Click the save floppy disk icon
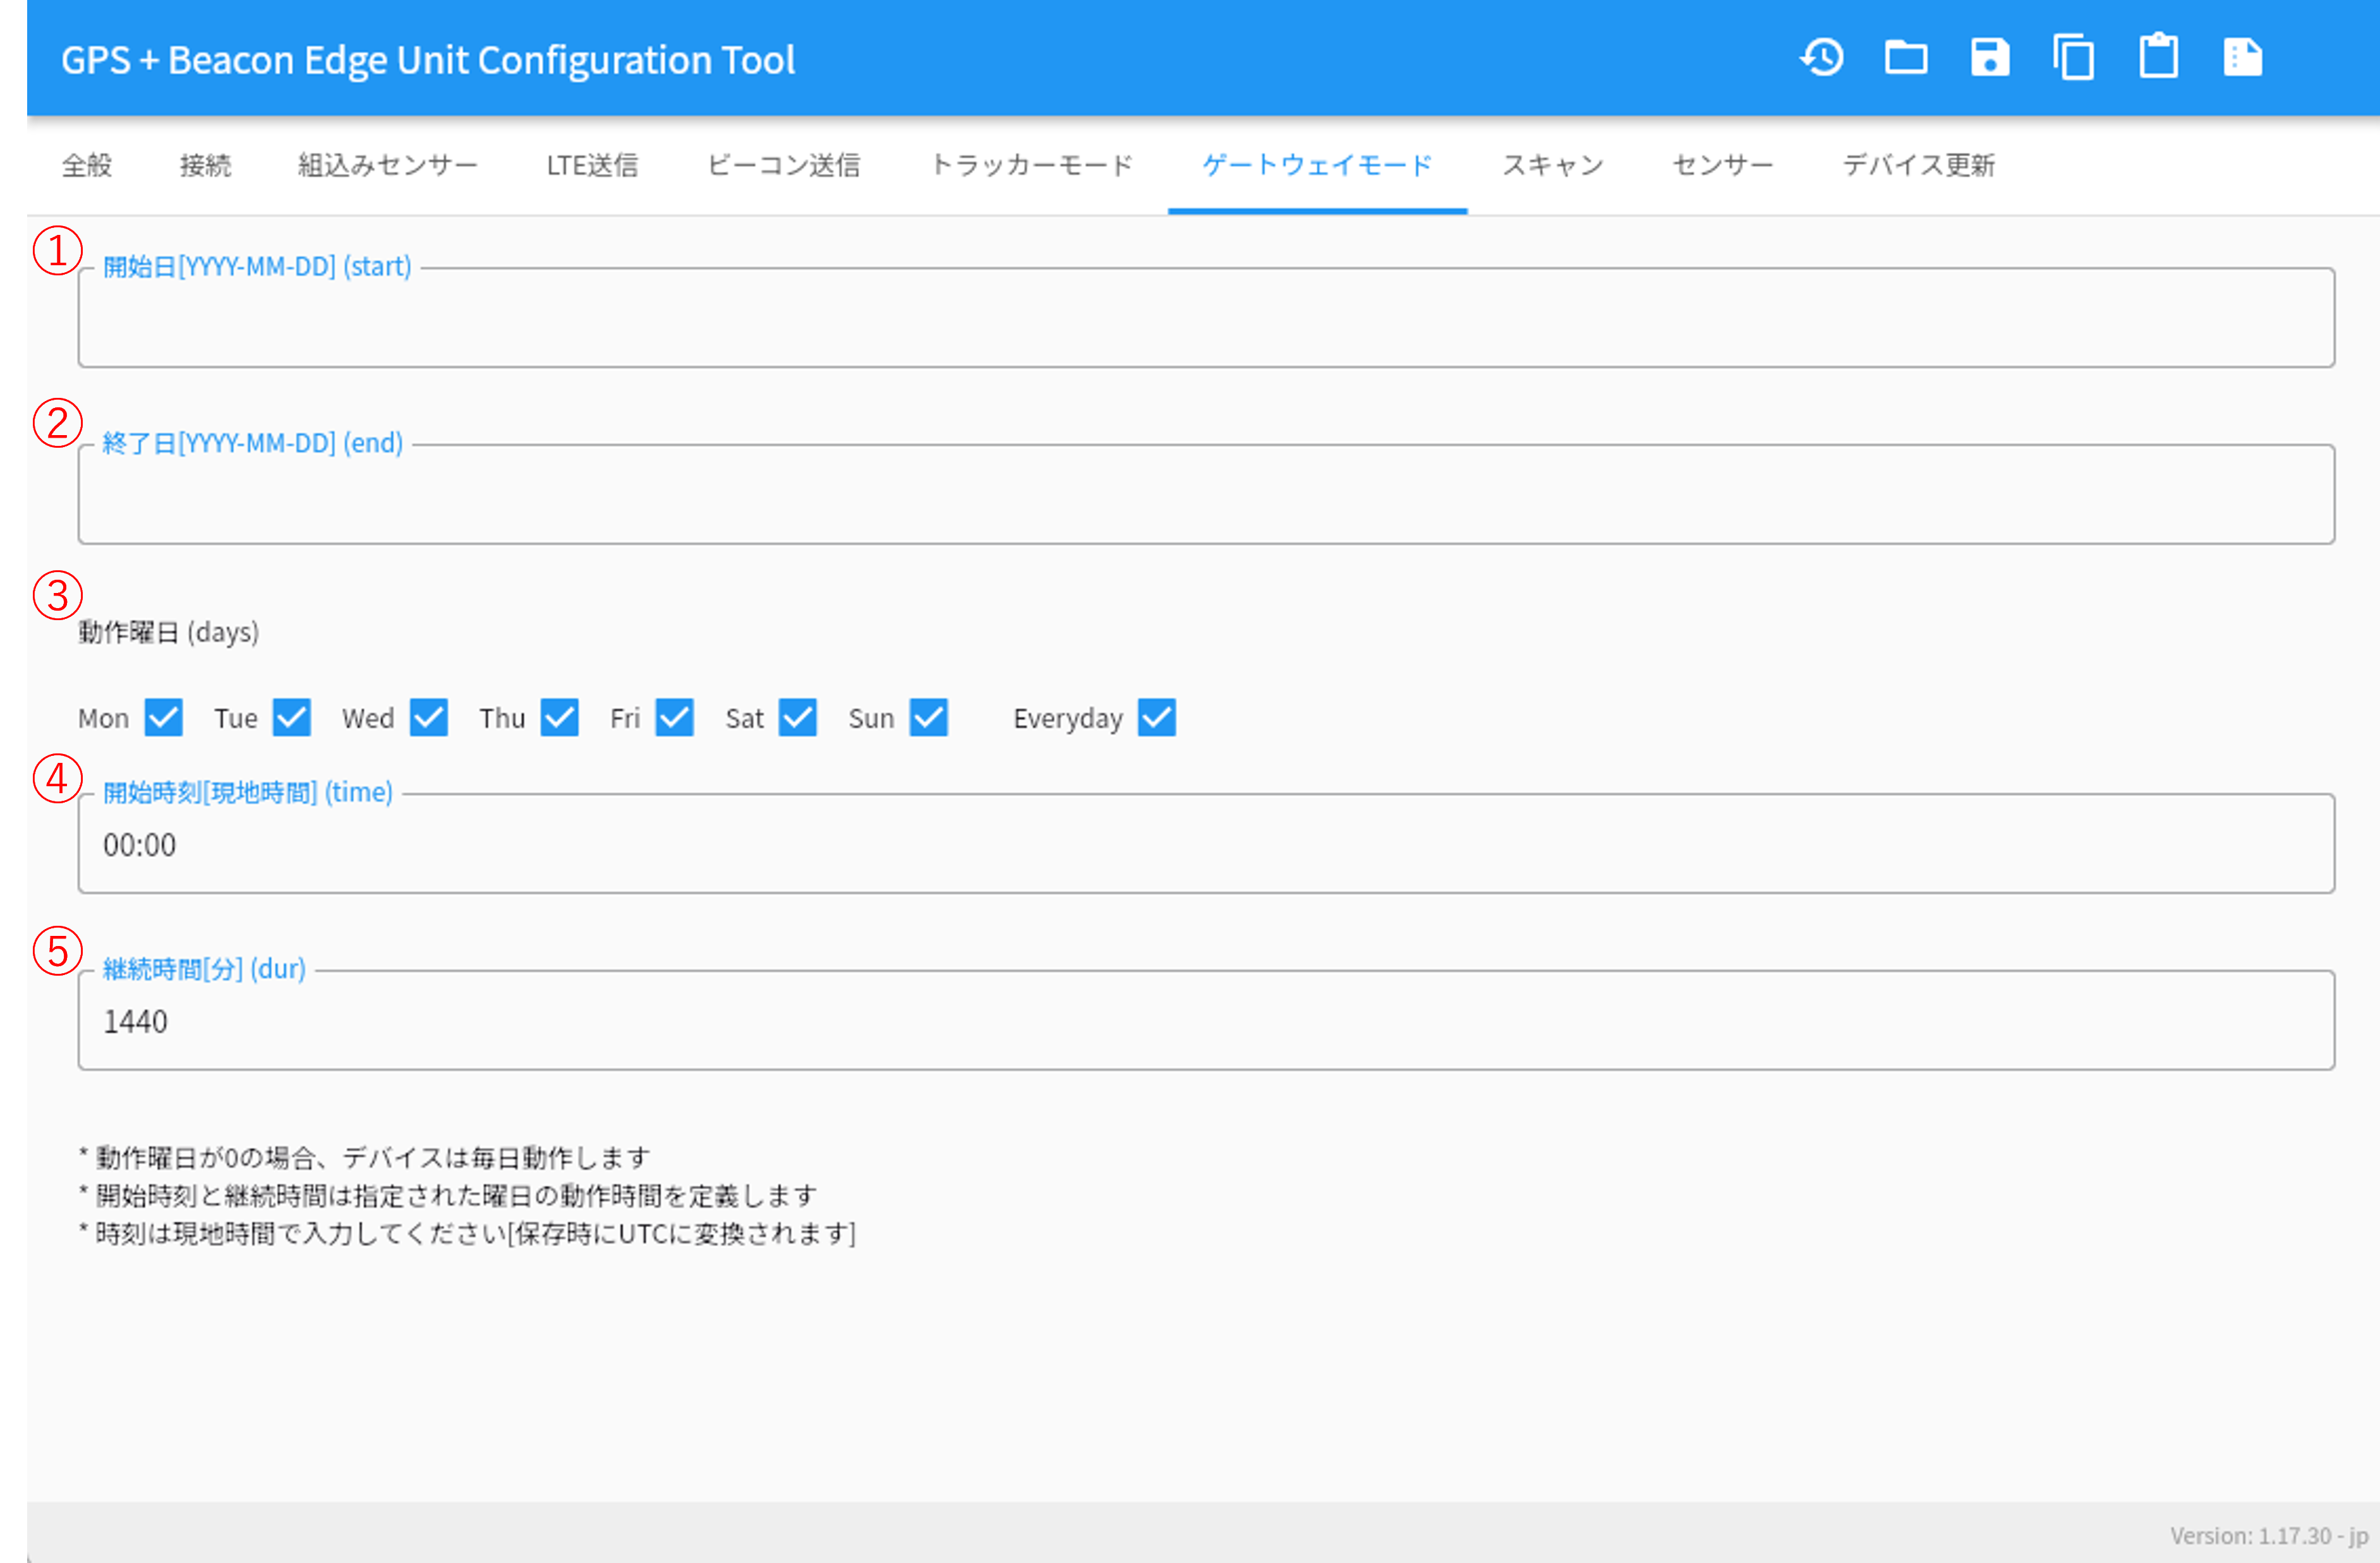Image resolution: width=2380 pixels, height=1563 pixels. click(x=1990, y=58)
